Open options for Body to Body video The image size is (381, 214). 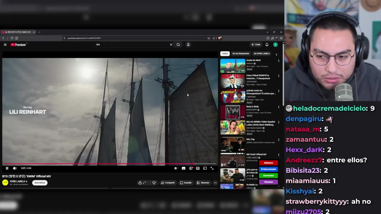pos(279,107)
